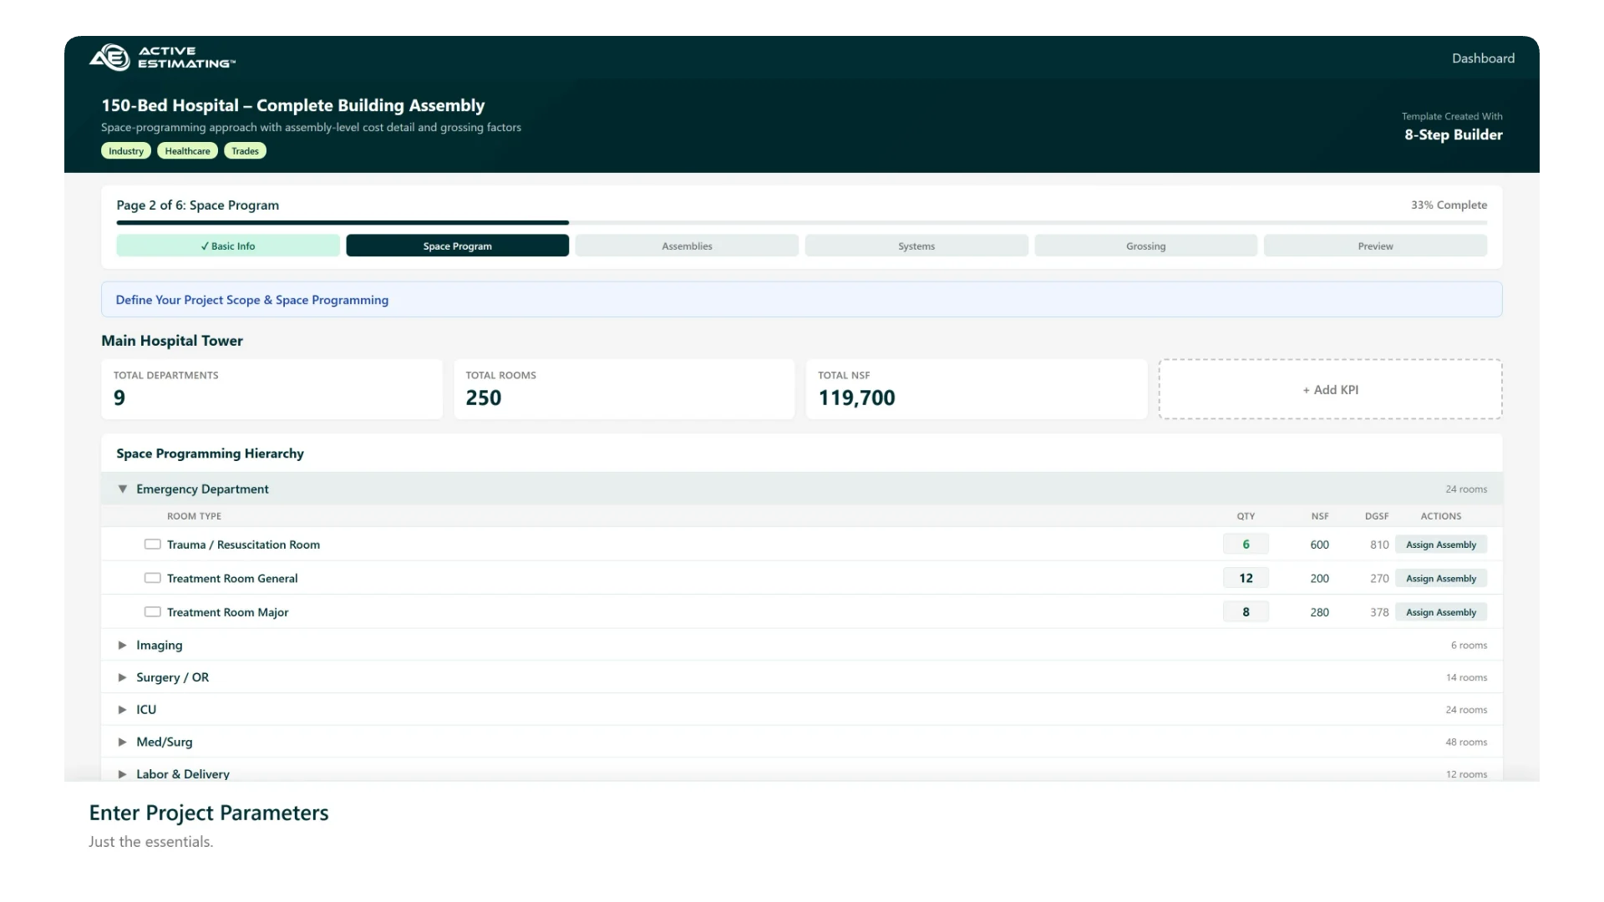This screenshot has width=1604, height=902.
Task: Select the Industry tag
Action: pyautogui.click(x=126, y=151)
